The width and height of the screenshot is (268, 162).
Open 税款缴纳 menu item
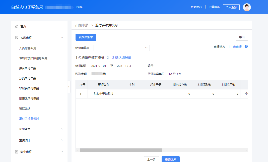click(x=25, y=109)
